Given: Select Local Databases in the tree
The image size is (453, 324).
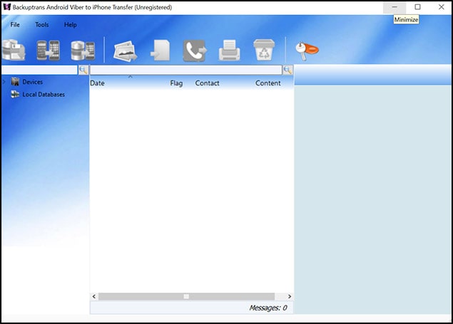Looking at the screenshot, I should tap(43, 94).
